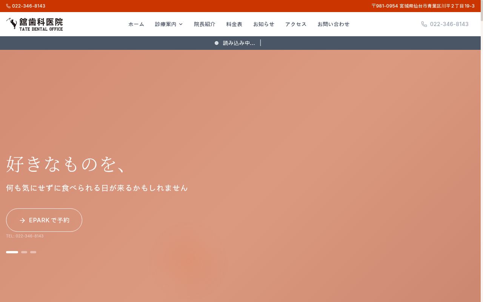Open the お問い合わせ page

tap(334, 24)
